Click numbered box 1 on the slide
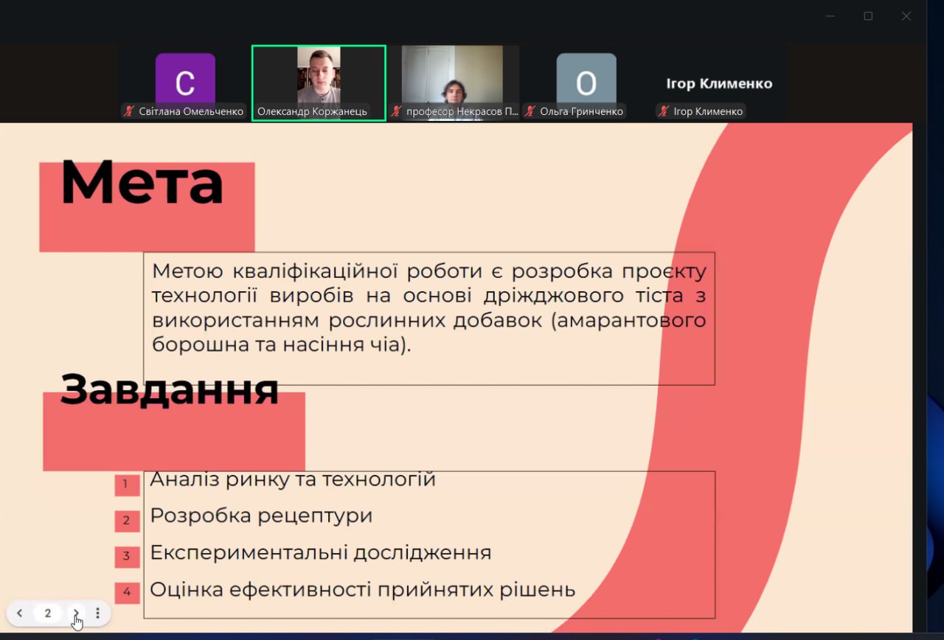The height and width of the screenshot is (640, 944). pos(126,484)
